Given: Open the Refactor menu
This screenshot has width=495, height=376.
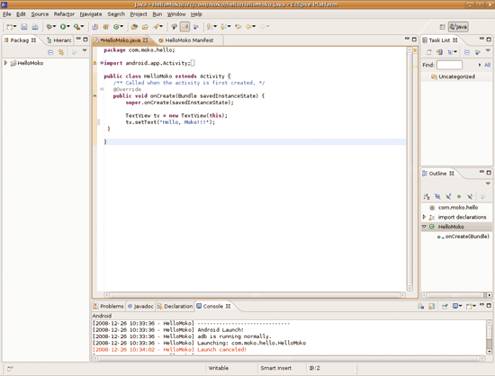Looking at the screenshot, I should 64,14.
